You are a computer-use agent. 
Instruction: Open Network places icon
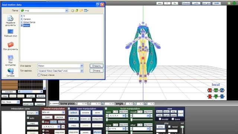tap(10, 72)
